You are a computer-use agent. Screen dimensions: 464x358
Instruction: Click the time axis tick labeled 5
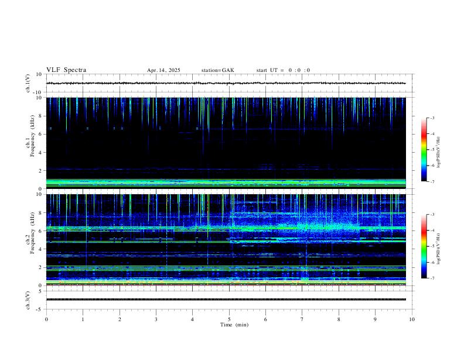(229, 319)
